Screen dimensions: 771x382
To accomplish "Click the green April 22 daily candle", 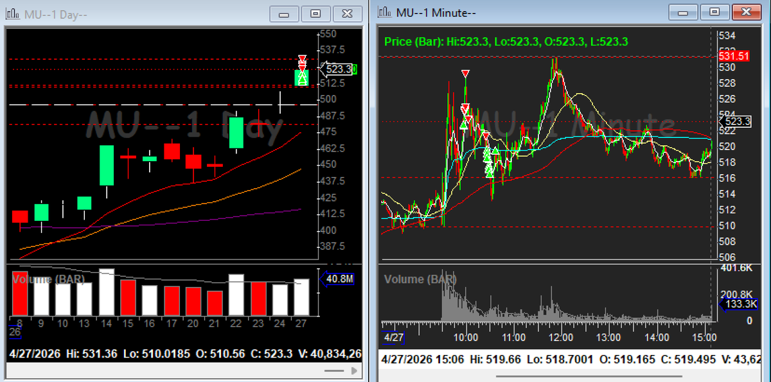I will 236,133.
